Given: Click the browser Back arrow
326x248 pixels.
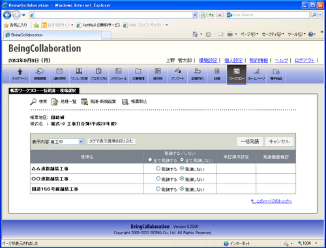Looking at the screenshot, I should (7, 15).
